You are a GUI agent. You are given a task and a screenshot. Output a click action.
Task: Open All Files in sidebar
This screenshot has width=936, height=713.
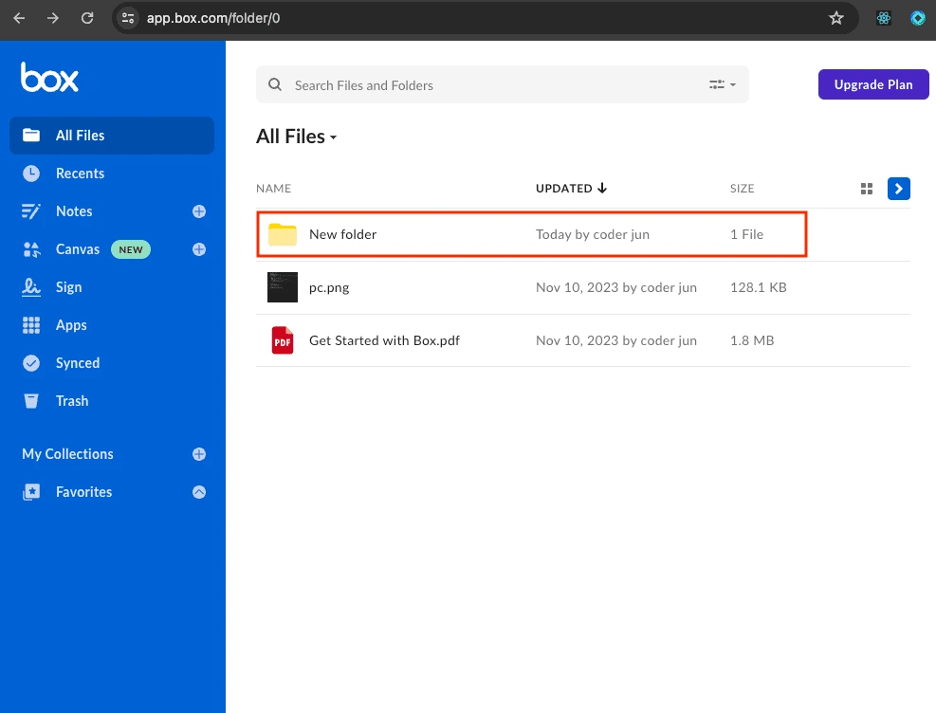[x=112, y=136]
